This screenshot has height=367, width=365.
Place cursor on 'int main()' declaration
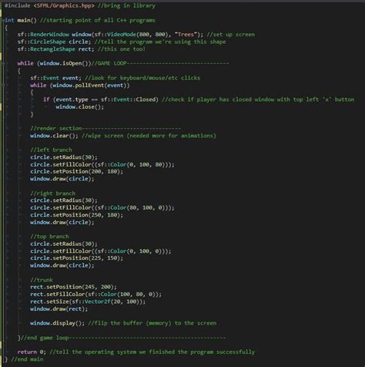(x=21, y=20)
